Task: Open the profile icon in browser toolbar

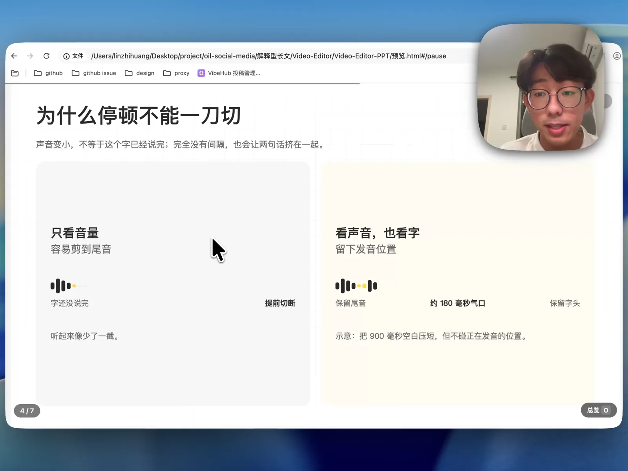Action: 617,56
